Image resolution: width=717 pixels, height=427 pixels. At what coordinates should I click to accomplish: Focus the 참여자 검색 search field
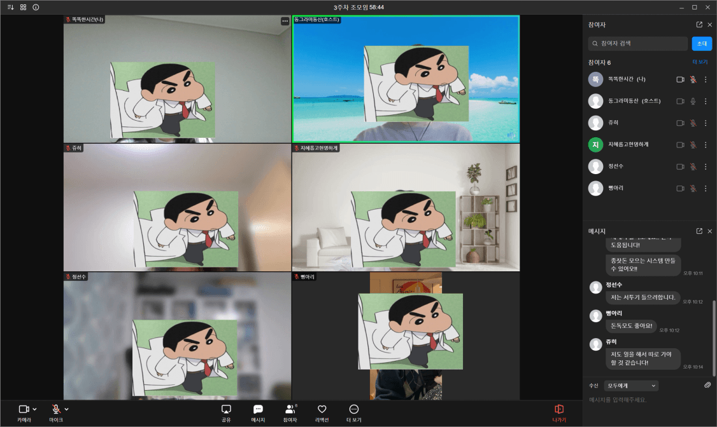638,43
